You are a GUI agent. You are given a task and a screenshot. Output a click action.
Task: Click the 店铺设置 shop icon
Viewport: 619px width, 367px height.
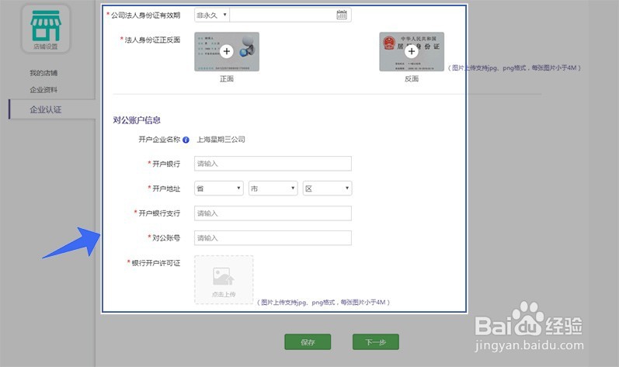45,29
